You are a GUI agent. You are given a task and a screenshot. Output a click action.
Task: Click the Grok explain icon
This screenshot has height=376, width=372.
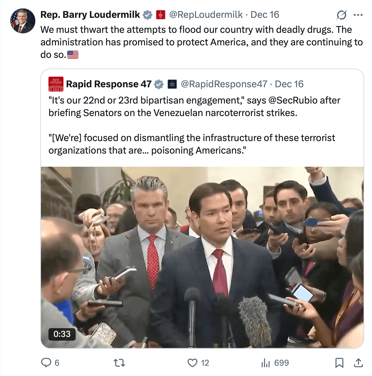click(341, 15)
